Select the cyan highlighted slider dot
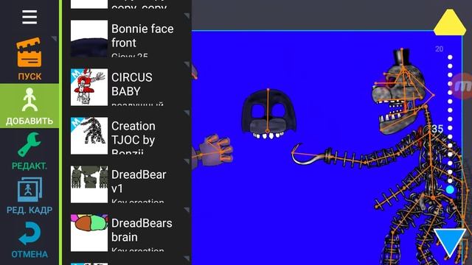This screenshot has width=472, height=265. [450, 190]
